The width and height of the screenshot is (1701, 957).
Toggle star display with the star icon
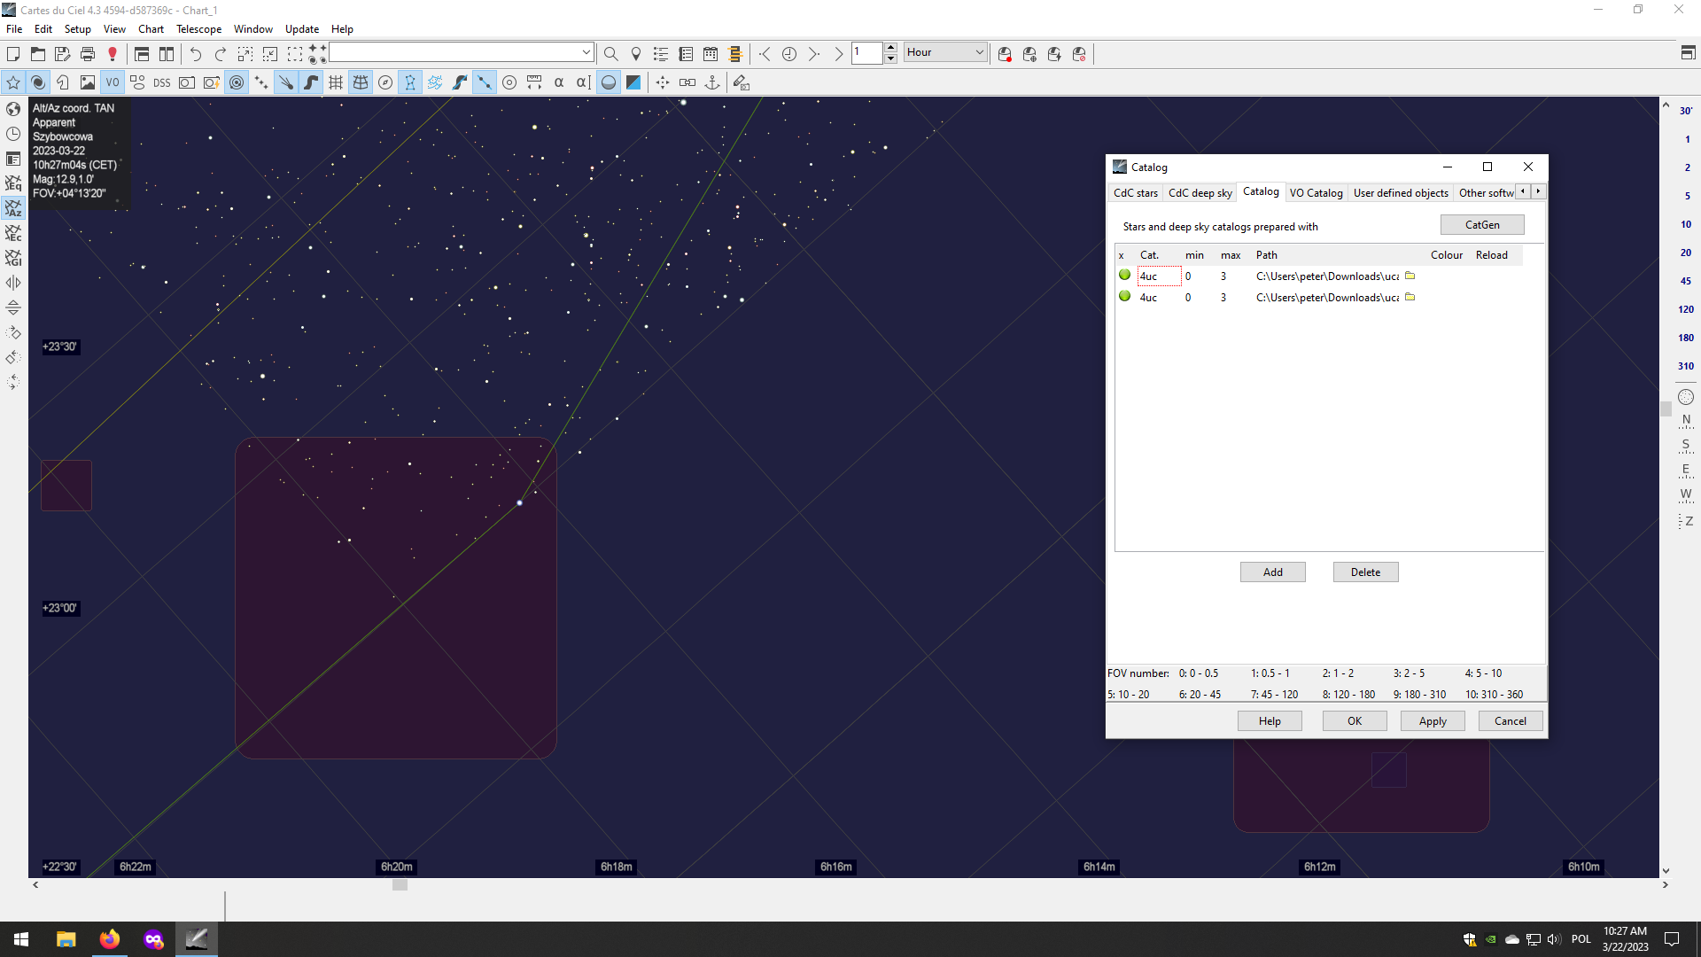[x=13, y=82]
